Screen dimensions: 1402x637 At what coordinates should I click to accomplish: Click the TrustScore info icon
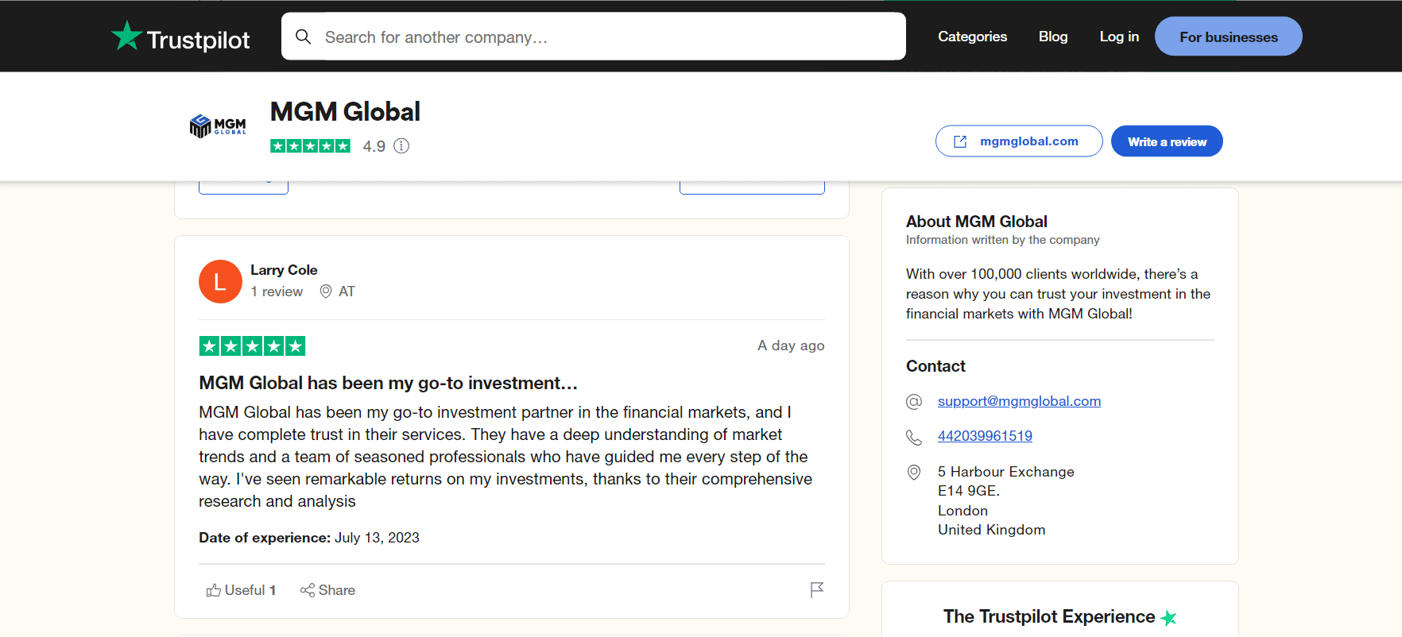coord(401,145)
